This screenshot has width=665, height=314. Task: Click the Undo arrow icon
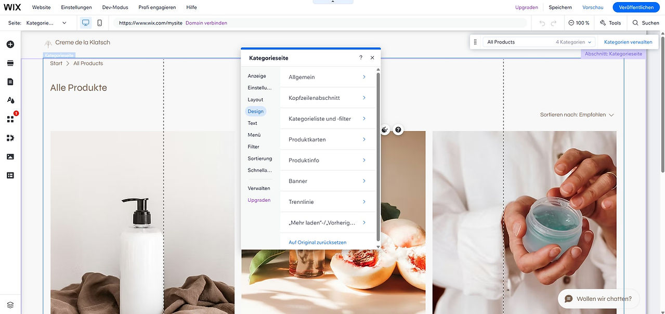[542, 23]
